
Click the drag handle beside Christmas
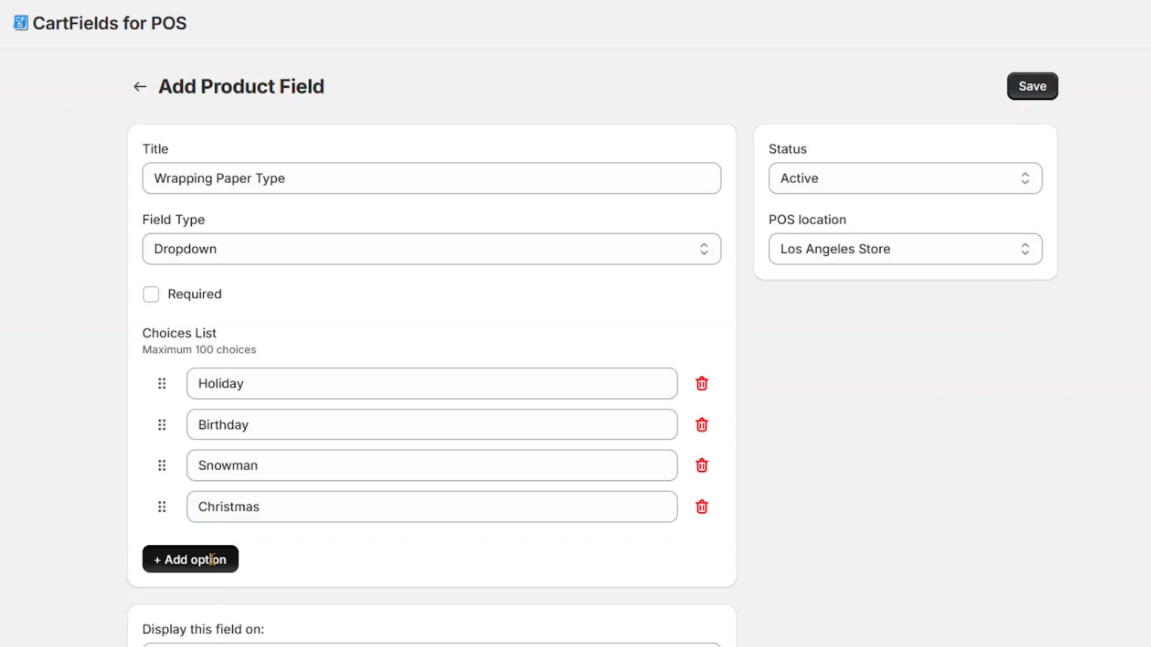[162, 506]
